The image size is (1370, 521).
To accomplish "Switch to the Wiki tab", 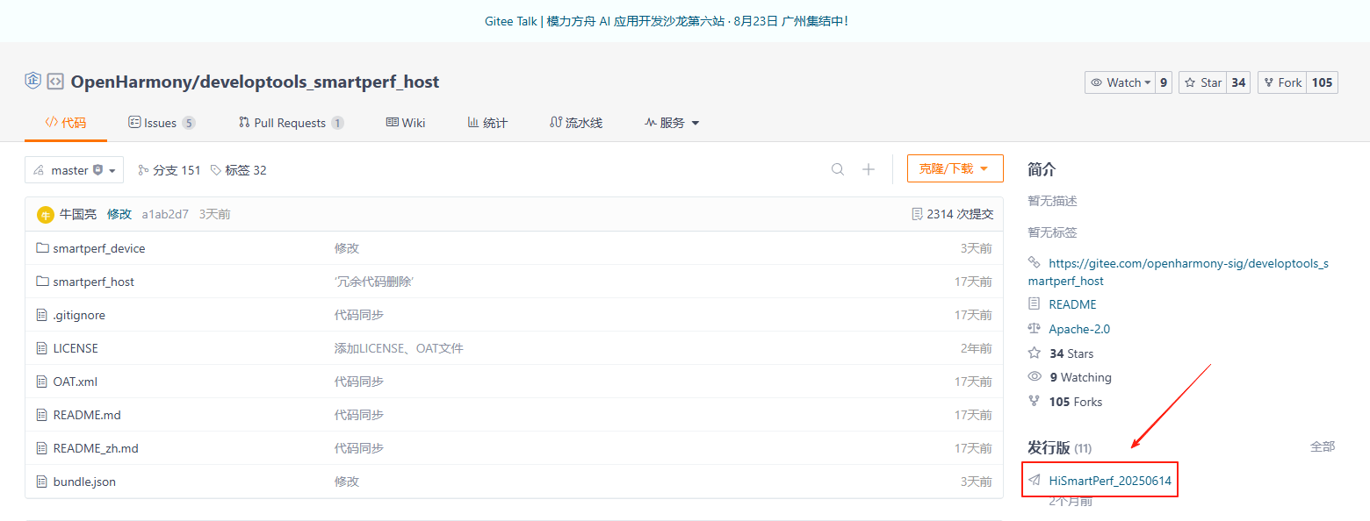I will tap(406, 123).
